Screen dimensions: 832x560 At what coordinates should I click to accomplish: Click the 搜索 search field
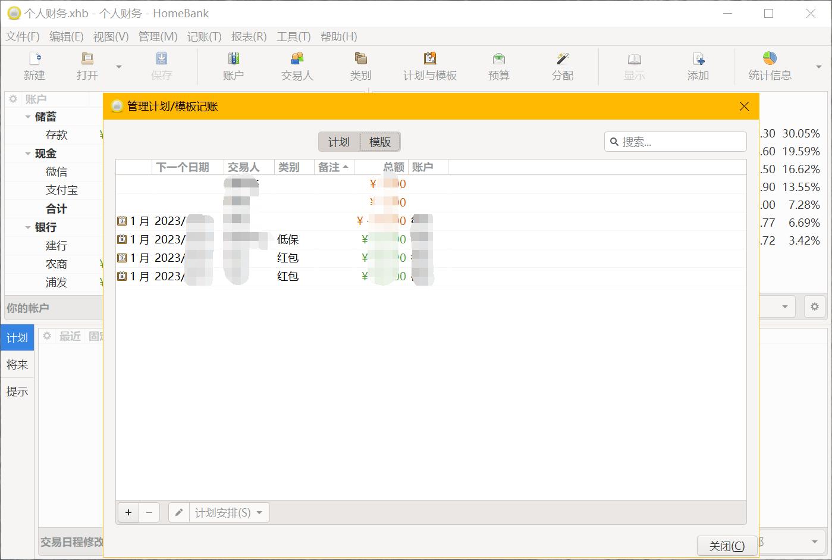point(681,142)
